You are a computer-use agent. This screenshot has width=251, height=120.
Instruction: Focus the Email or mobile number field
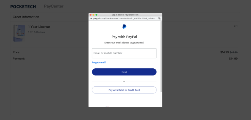click(x=124, y=53)
